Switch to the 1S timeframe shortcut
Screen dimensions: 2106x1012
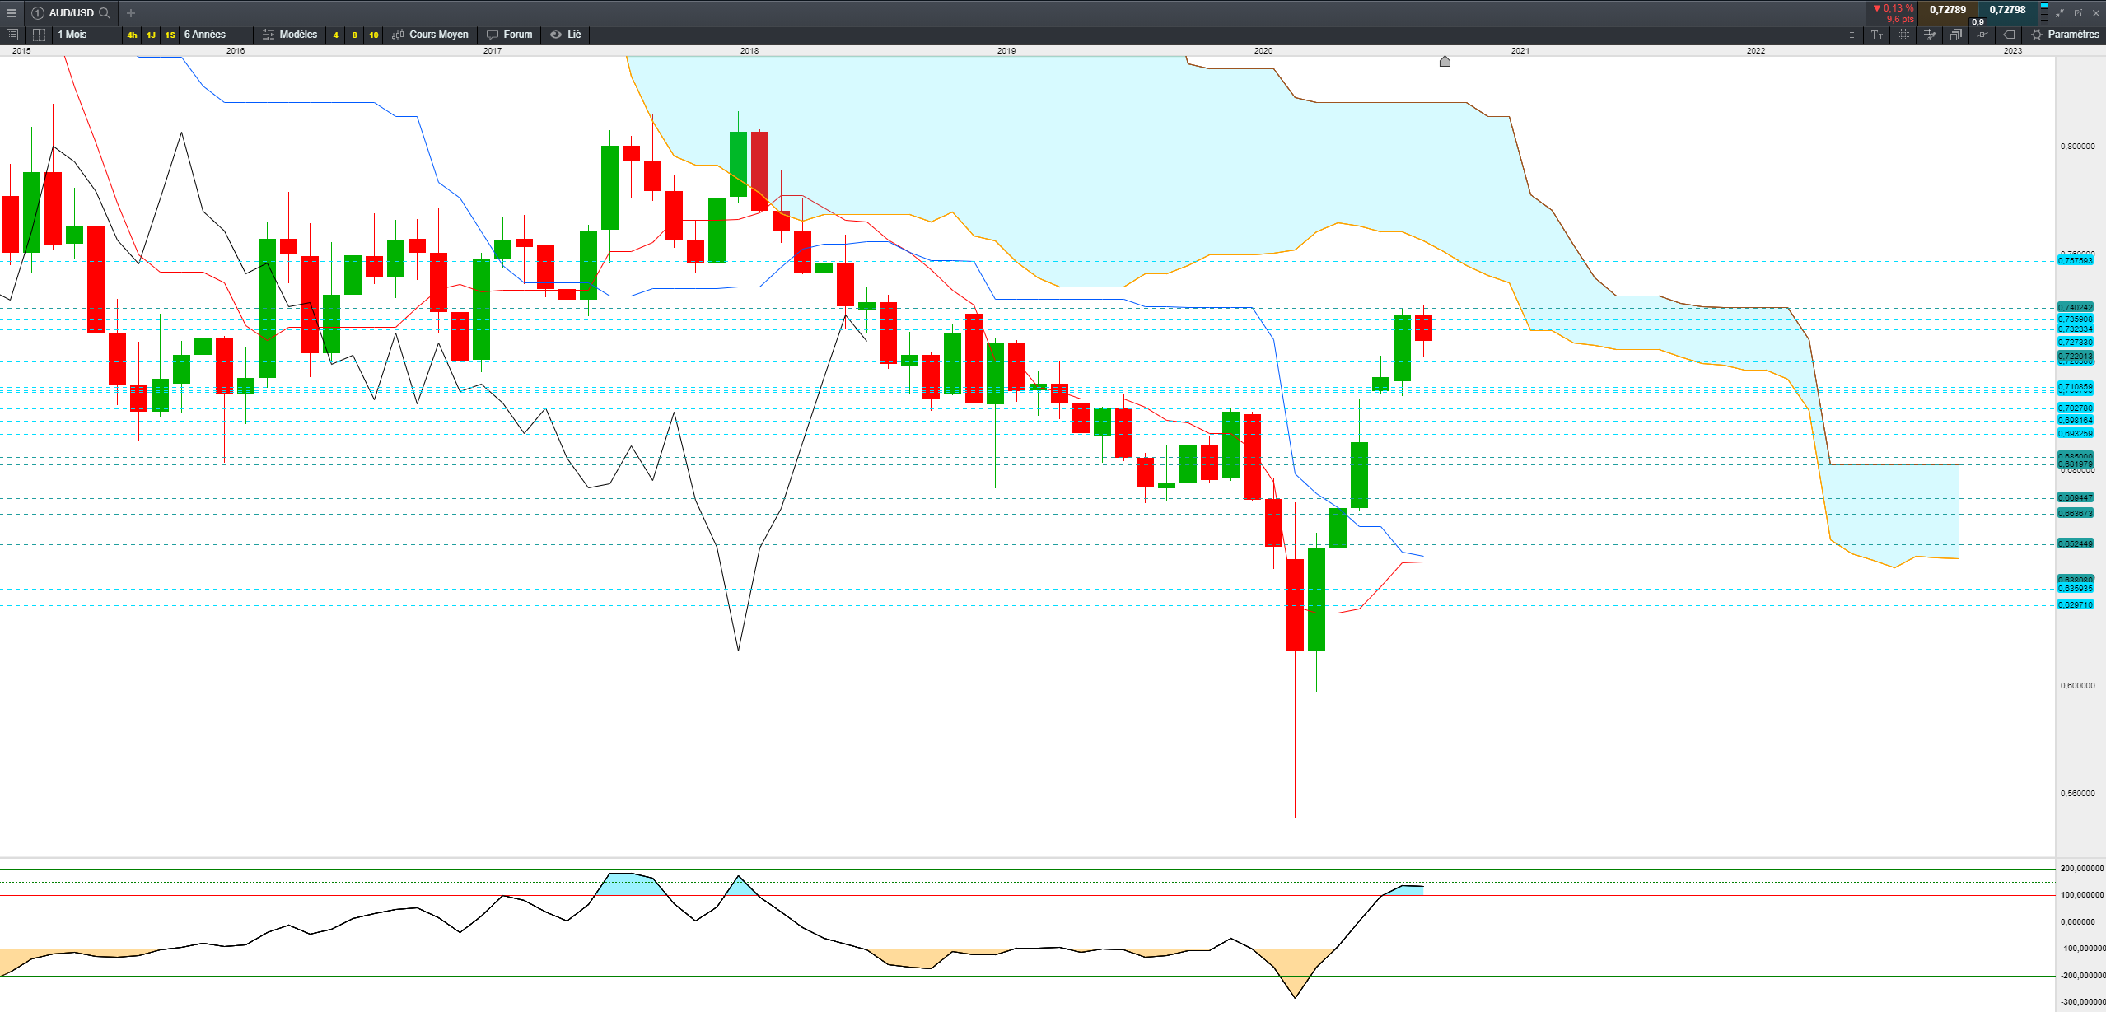[x=170, y=35]
